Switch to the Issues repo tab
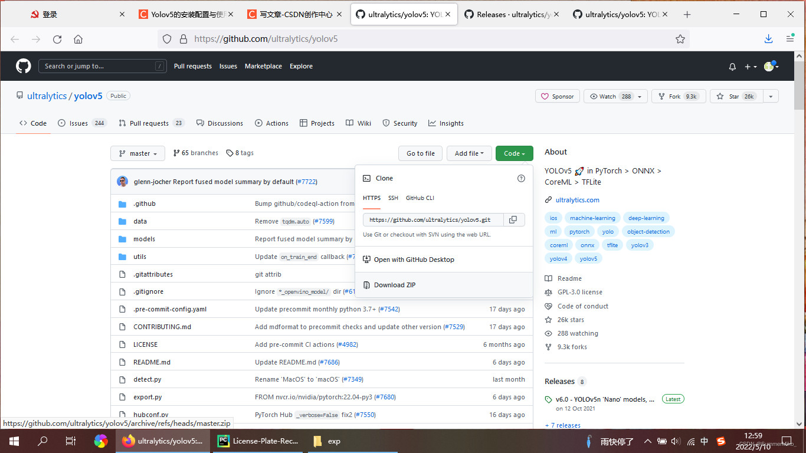The width and height of the screenshot is (806, 453). click(x=82, y=123)
